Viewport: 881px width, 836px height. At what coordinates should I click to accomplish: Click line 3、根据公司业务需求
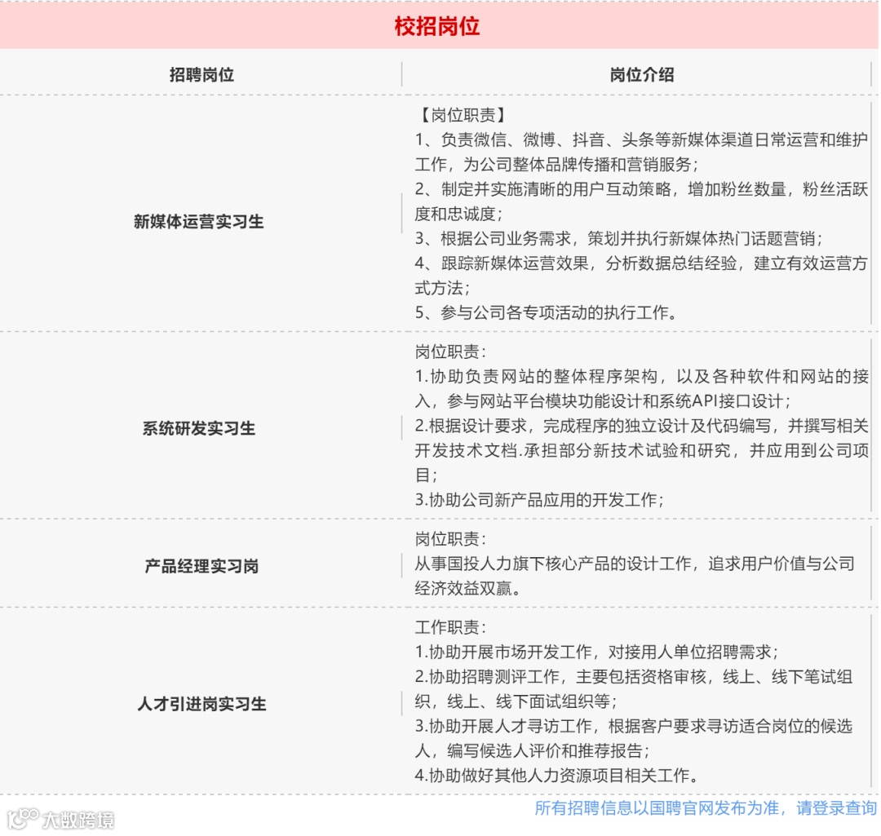click(x=619, y=238)
